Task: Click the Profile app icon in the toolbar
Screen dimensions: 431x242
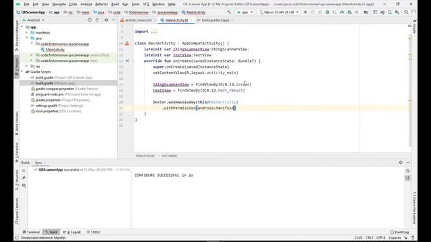Action: coord(342,12)
